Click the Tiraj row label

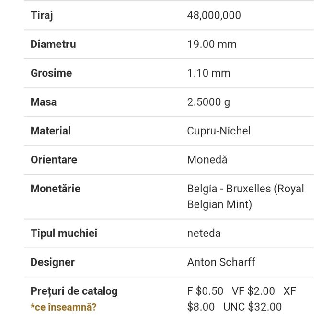42,16
